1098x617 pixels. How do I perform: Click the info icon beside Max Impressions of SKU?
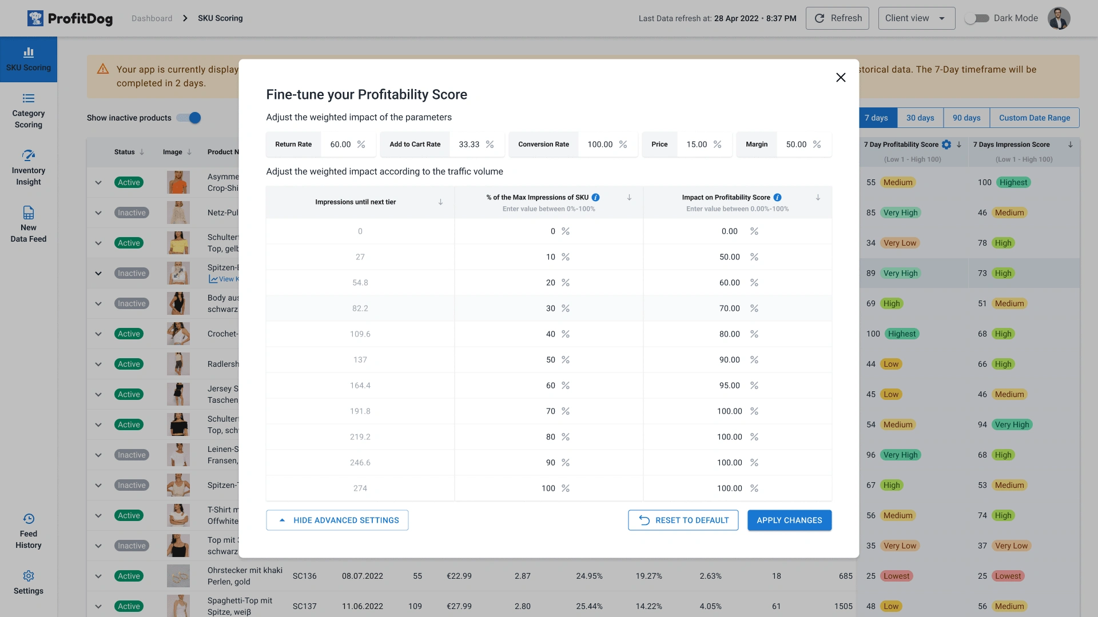pos(595,197)
